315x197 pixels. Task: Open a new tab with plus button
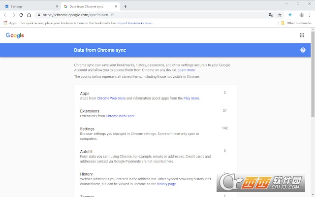pos(125,6)
